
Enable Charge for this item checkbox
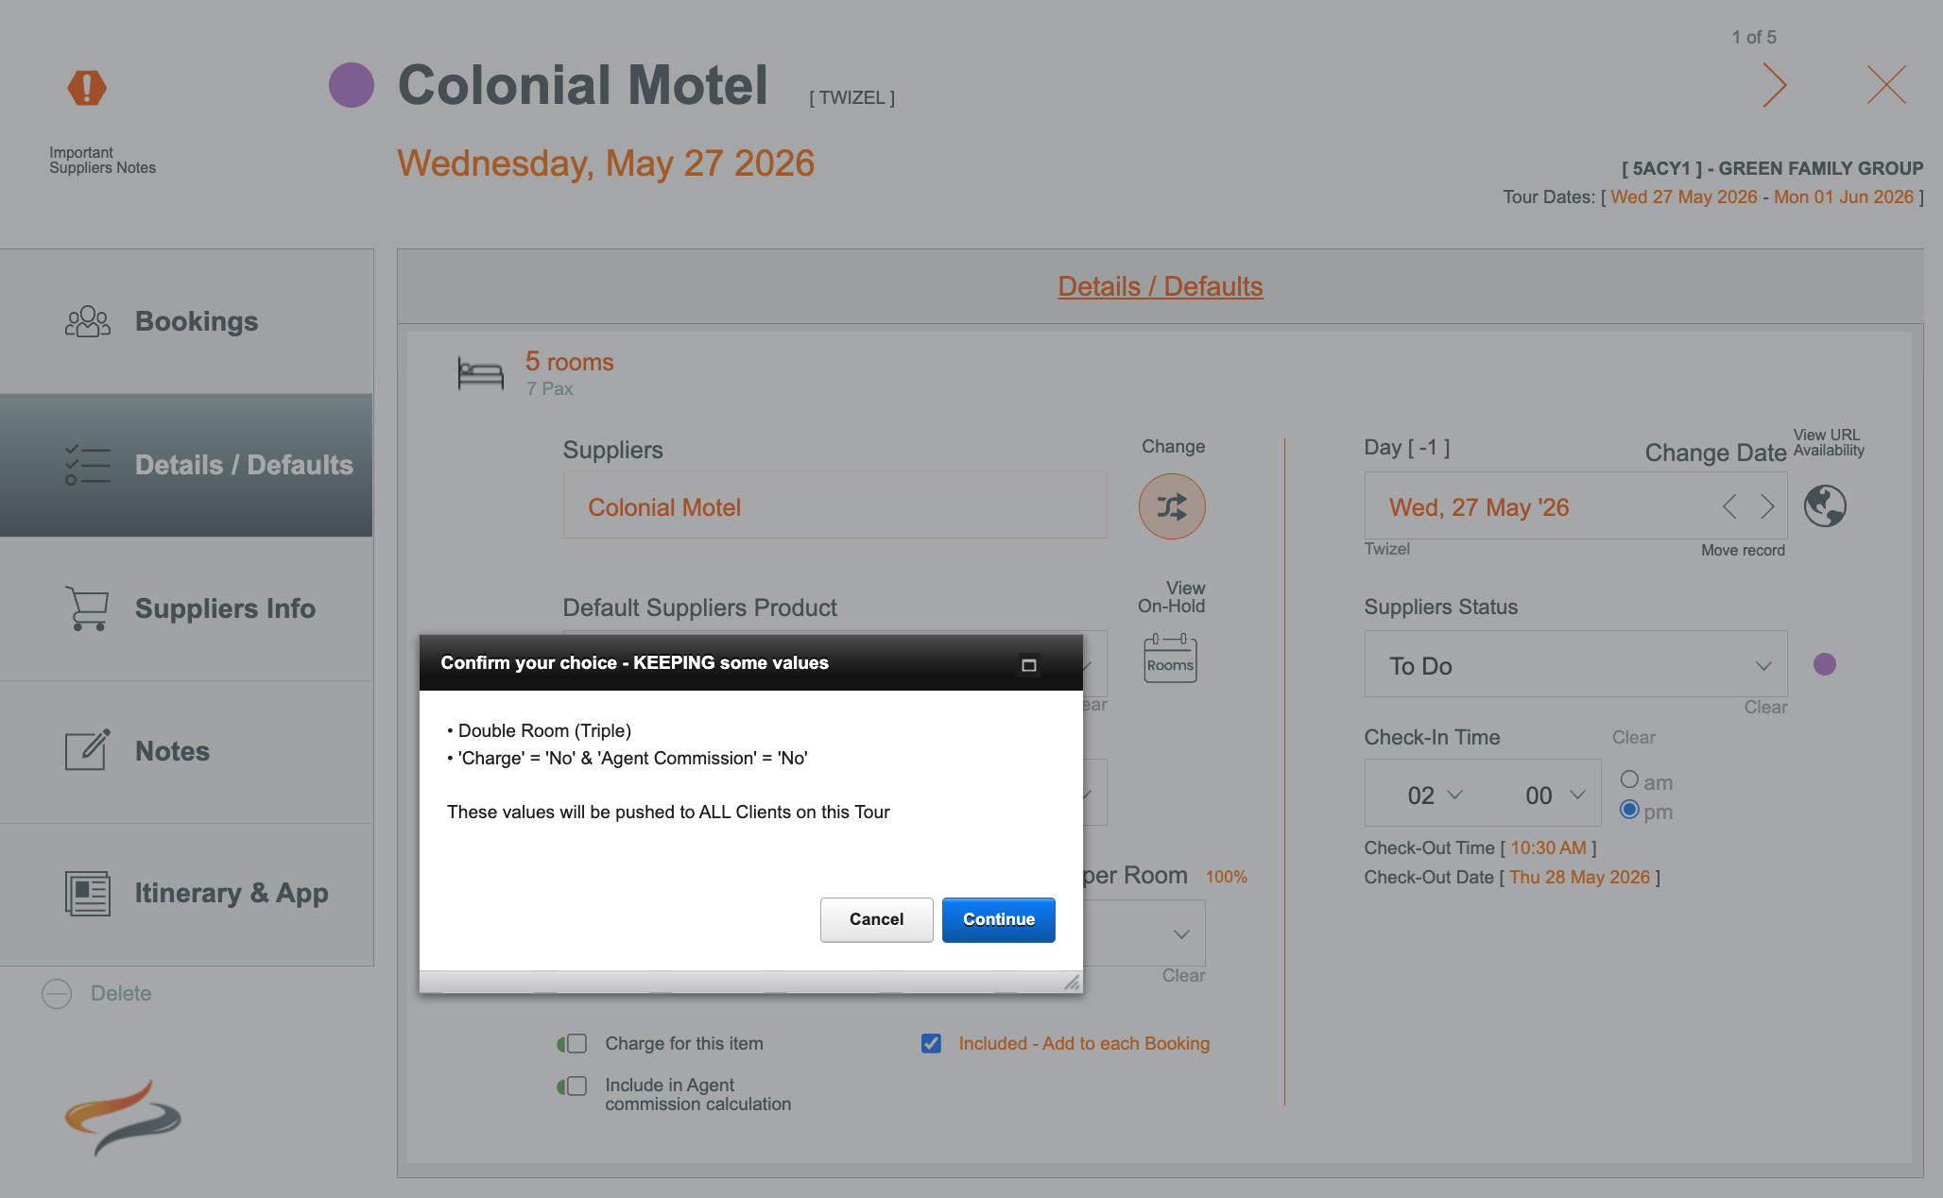click(x=576, y=1043)
